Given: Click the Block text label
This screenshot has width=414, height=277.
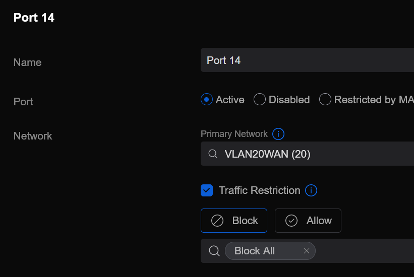Looking at the screenshot, I should [x=245, y=221].
